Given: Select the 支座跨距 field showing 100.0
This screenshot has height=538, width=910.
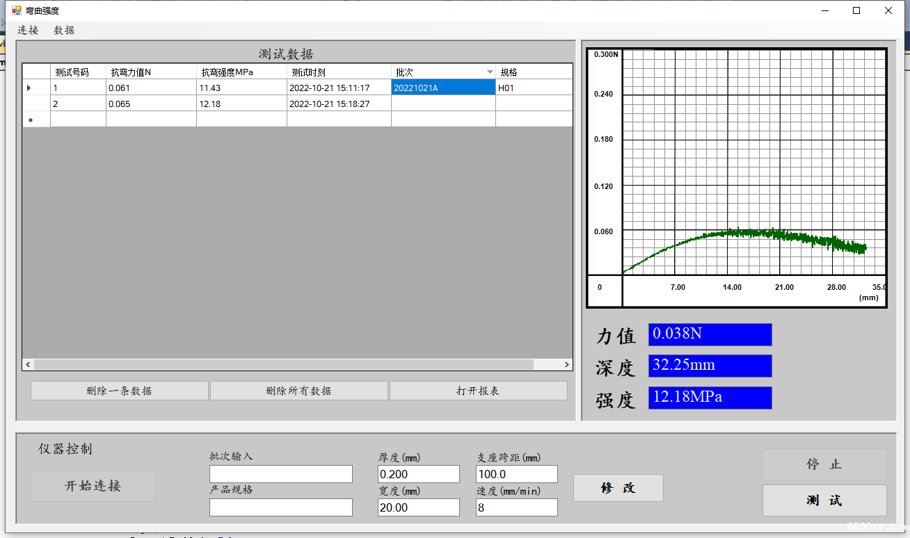Looking at the screenshot, I should click(x=516, y=474).
